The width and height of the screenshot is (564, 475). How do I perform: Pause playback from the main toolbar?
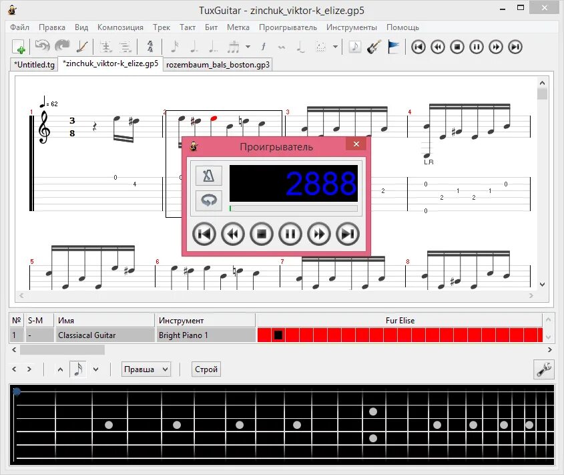(x=477, y=47)
